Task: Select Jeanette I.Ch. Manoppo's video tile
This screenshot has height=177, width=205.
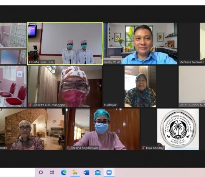Action: [x=65, y=87]
